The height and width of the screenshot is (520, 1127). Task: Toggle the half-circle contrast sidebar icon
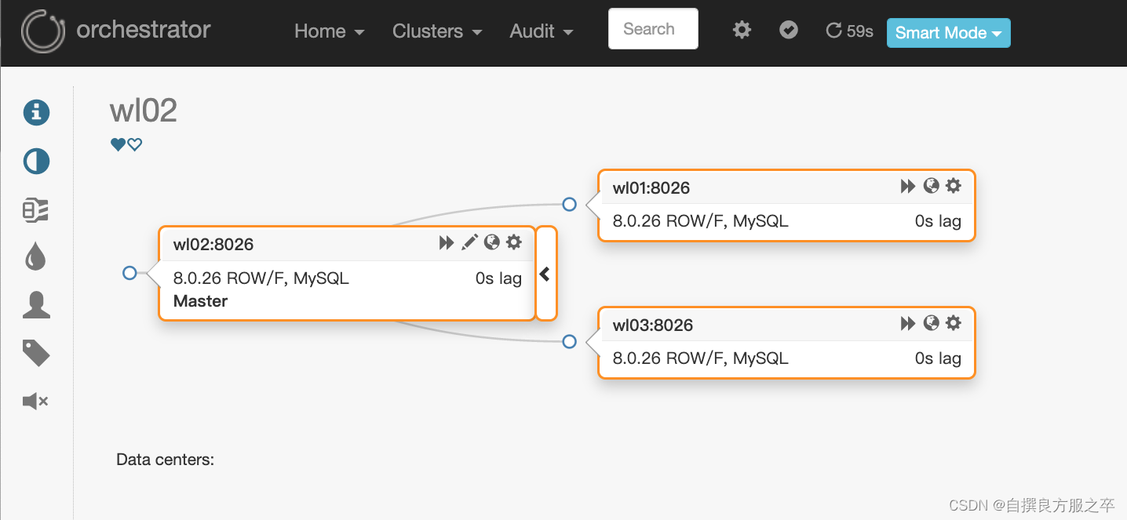tap(36, 161)
